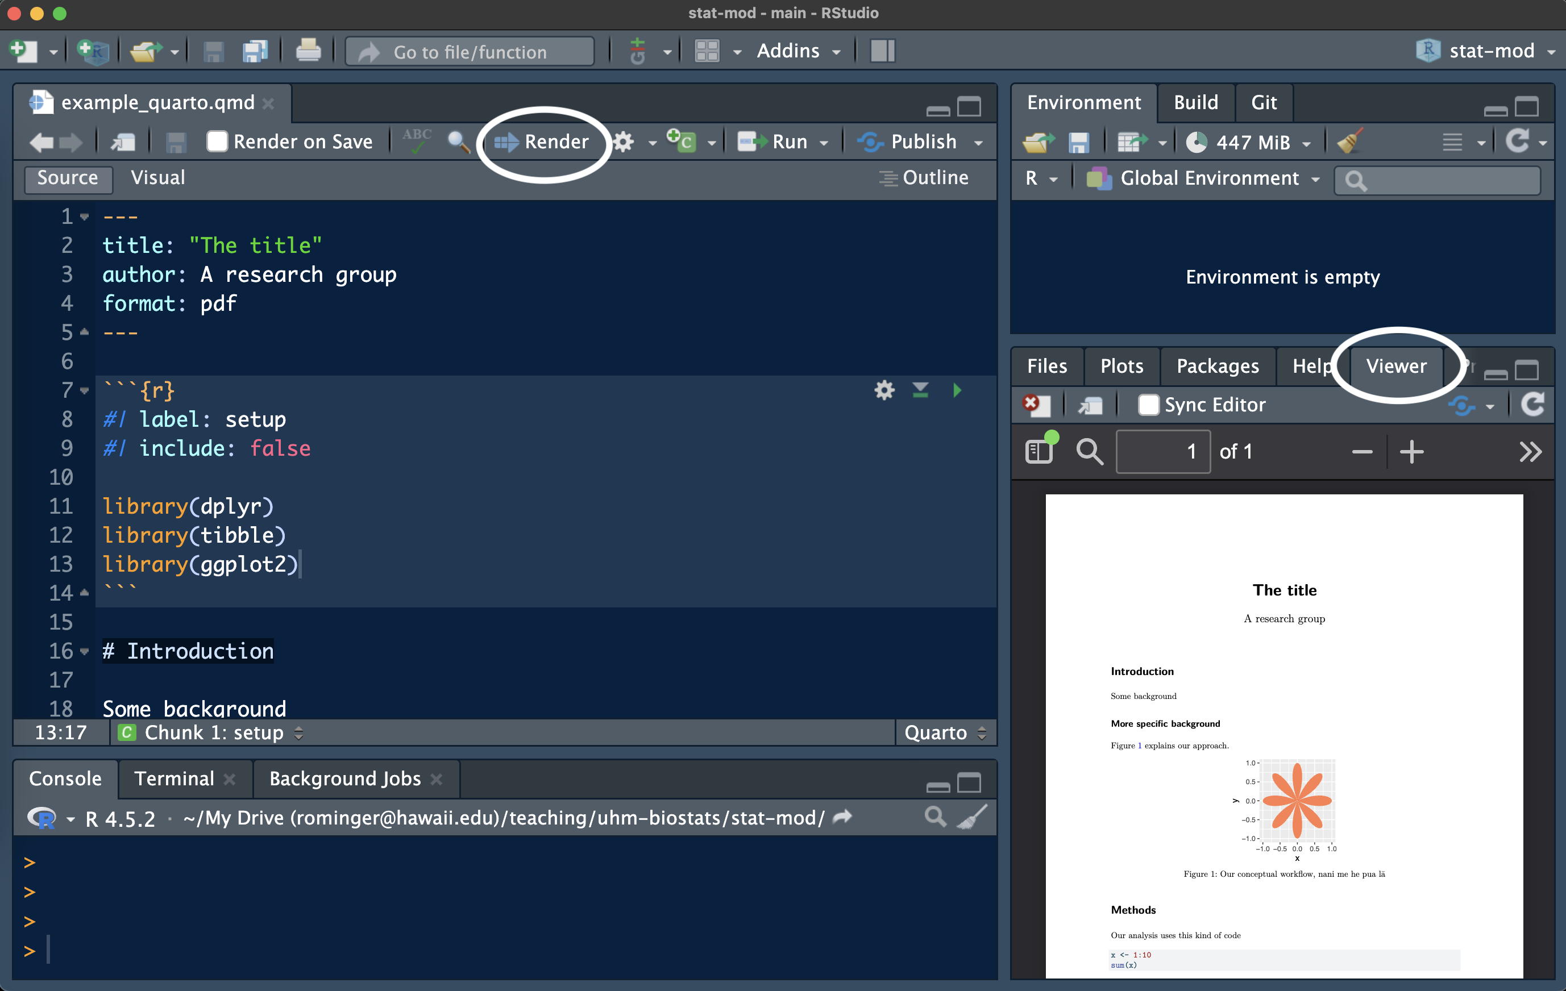Switch editor to Visual mode
The image size is (1566, 991).
pos(157,177)
